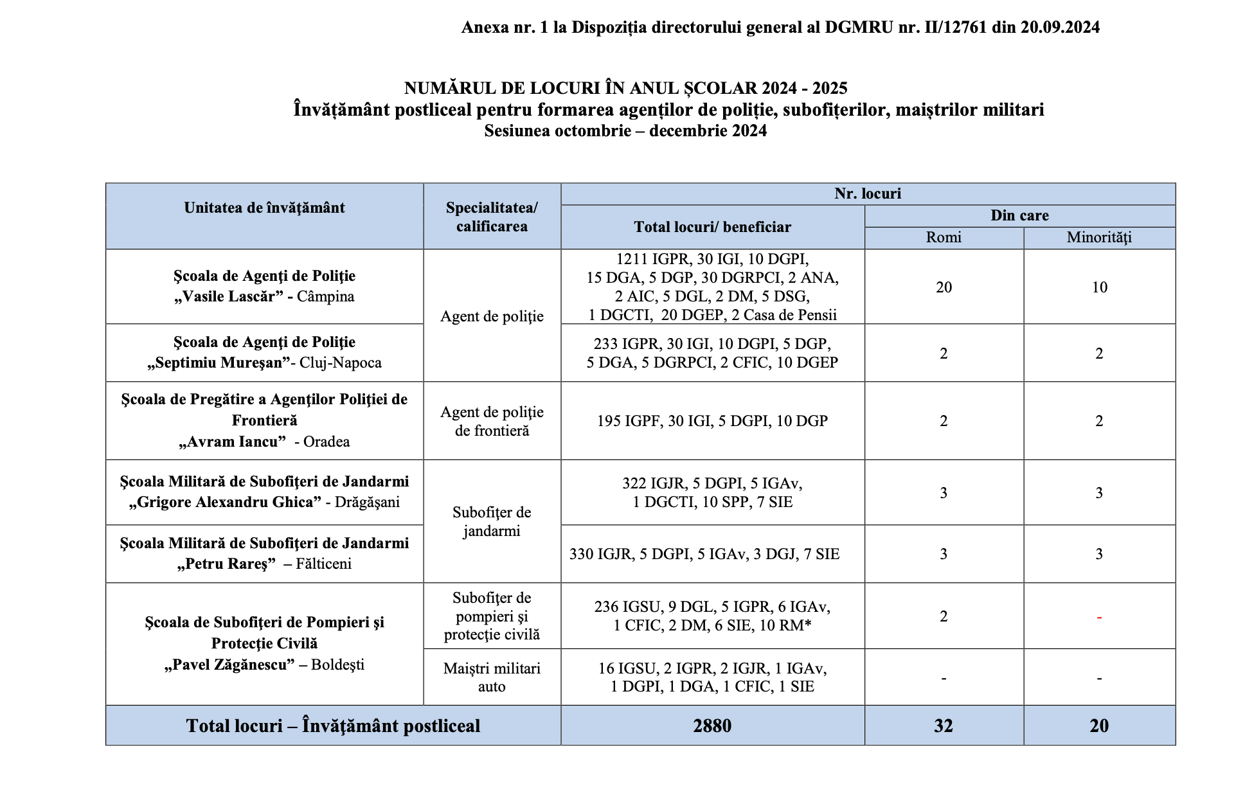Click the 'Total locuri – Învățământ postliceal' row label

click(x=333, y=726)
